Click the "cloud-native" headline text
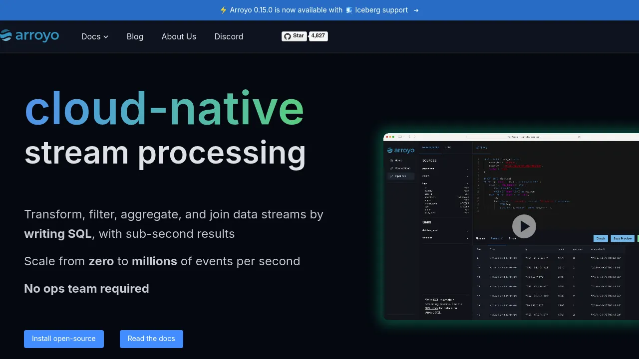This screenshot has height=359, width=639. point(164,108)
